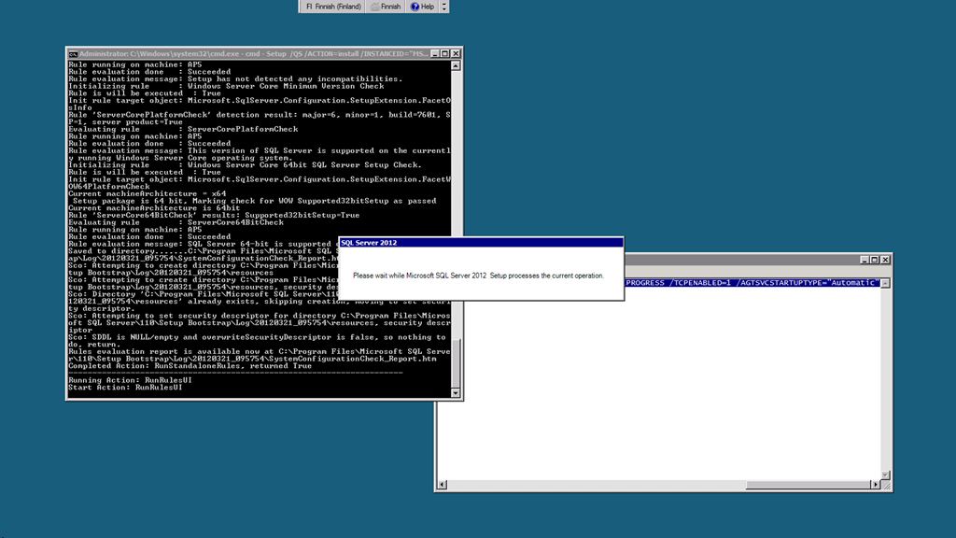
Task: Minimize the Notepad-style window at right
Action: (862, 260)
